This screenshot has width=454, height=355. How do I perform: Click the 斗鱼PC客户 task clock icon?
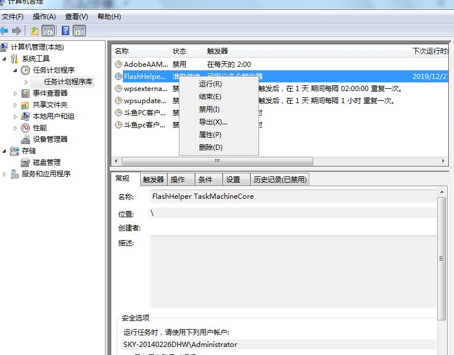[118, 112]
